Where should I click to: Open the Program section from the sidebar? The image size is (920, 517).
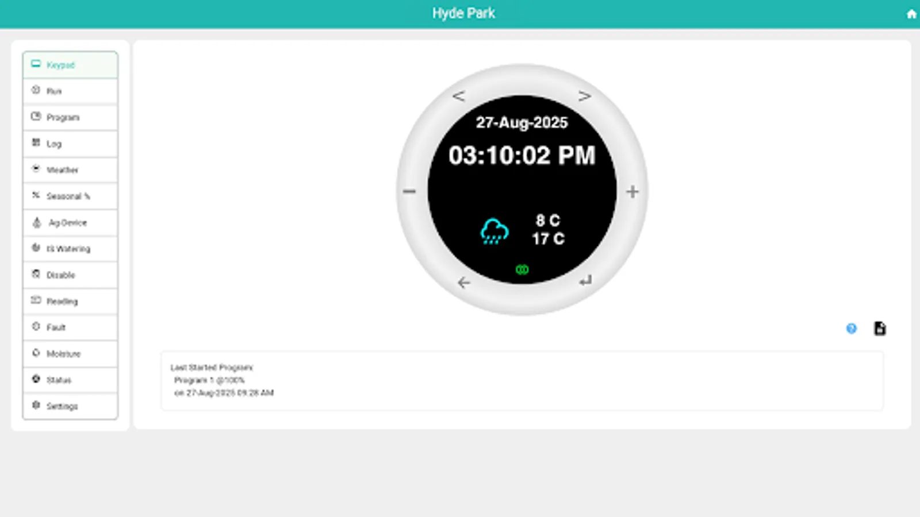70,117
